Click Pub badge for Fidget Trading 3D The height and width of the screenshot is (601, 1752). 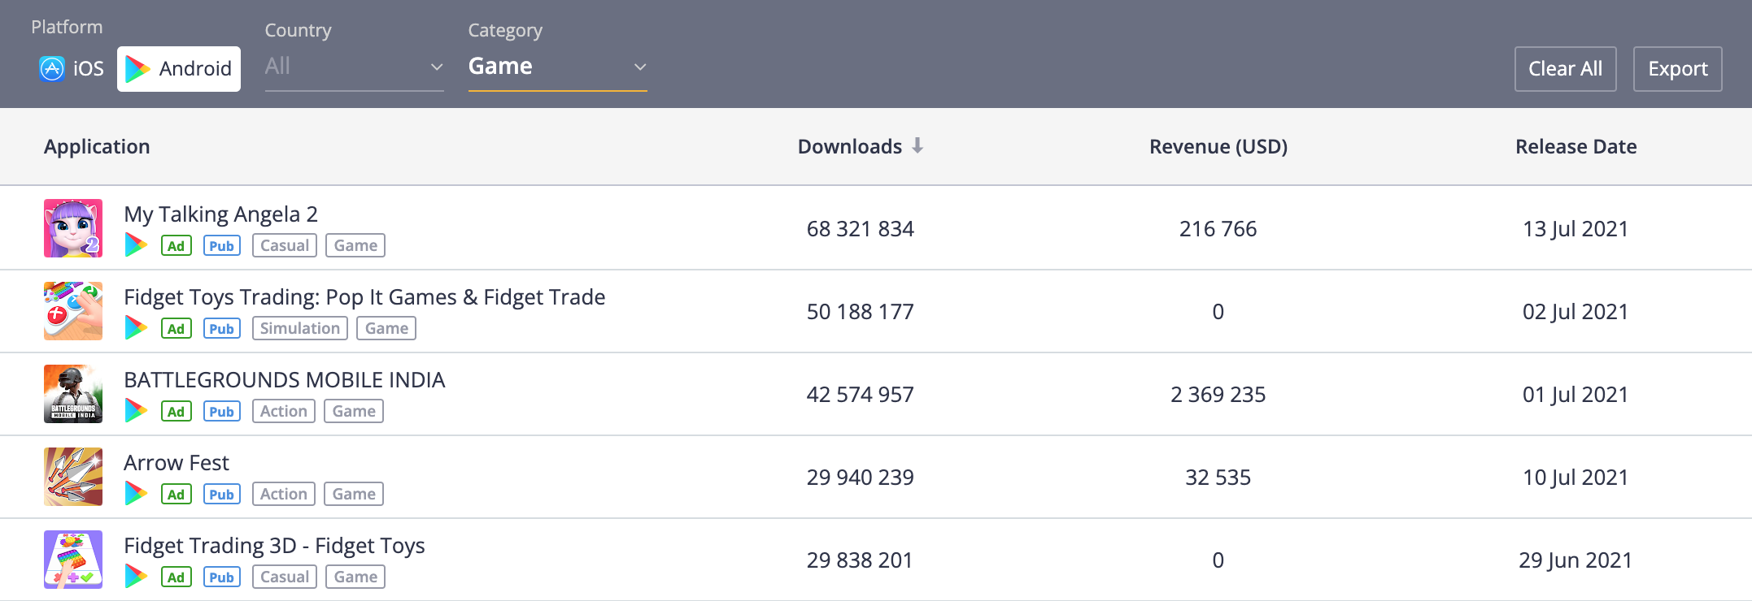[222, 577]
